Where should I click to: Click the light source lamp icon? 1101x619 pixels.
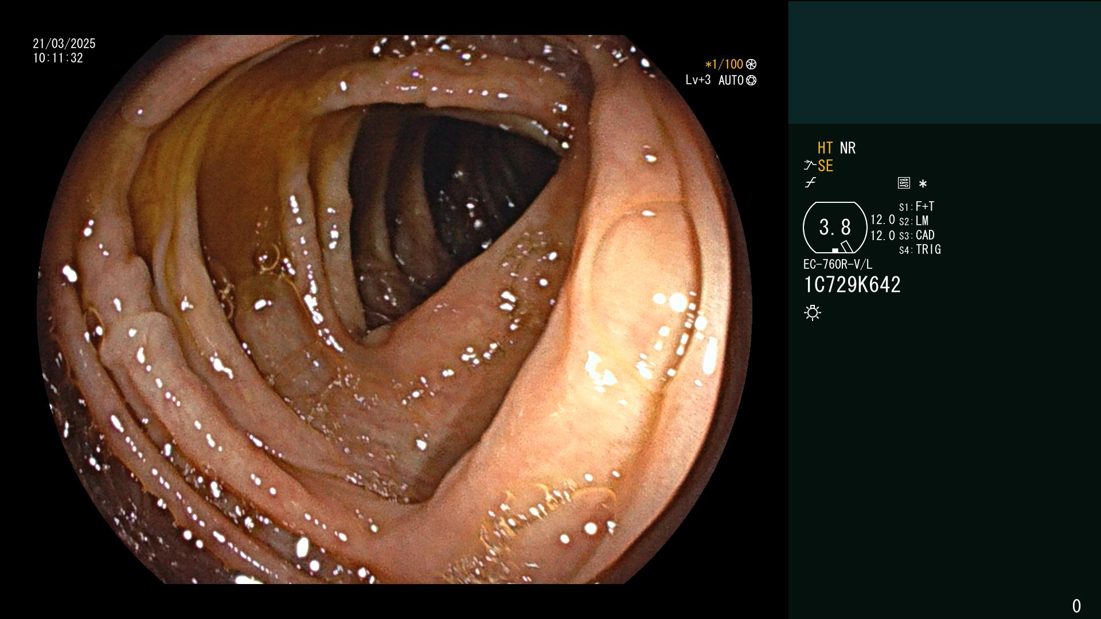pyautogui.click(x=813, y=312)
